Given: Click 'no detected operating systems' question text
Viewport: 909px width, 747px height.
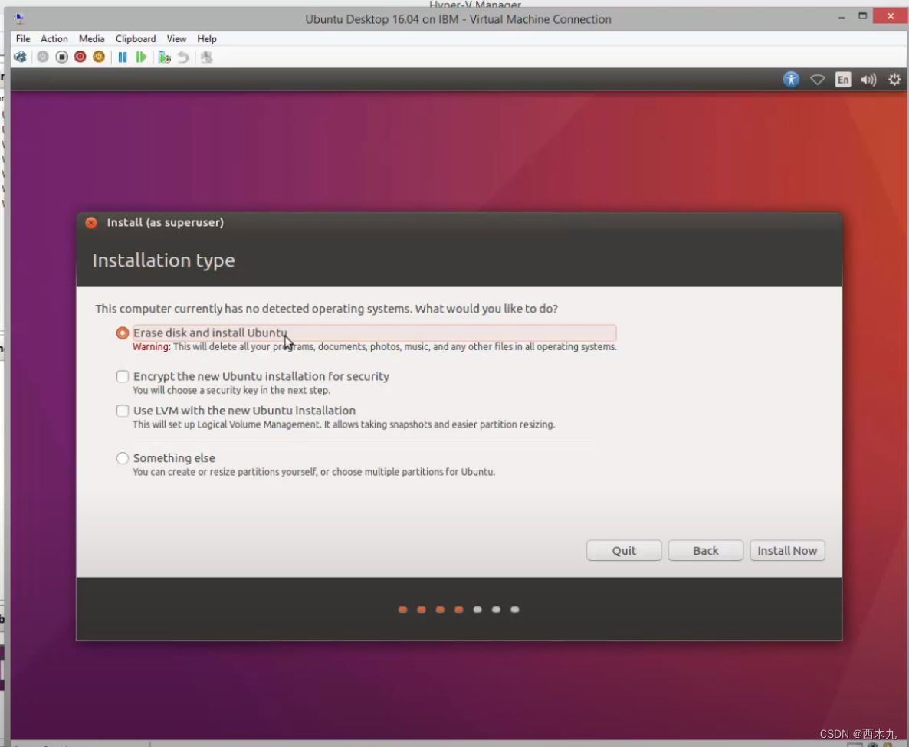Looking at the screenshot, I should pyautogui.click(x=327, y=308).
